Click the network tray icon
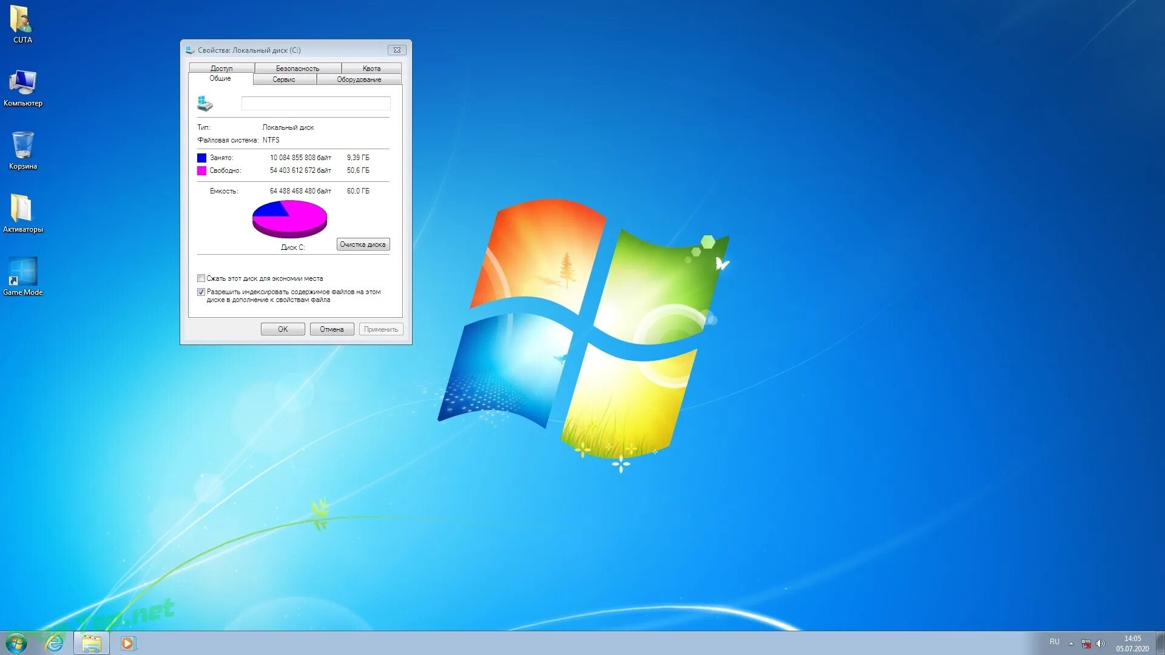 point(1086,643)
